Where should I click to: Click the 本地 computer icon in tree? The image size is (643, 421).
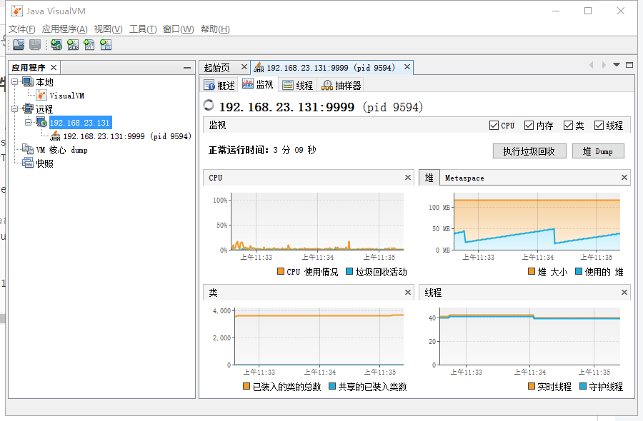[28, 81]
